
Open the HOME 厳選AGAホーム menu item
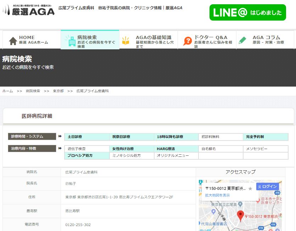click(32, 40)
